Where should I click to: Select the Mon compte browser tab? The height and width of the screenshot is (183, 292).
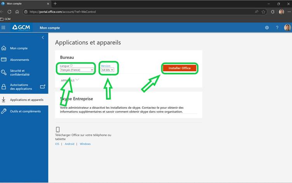25,4
